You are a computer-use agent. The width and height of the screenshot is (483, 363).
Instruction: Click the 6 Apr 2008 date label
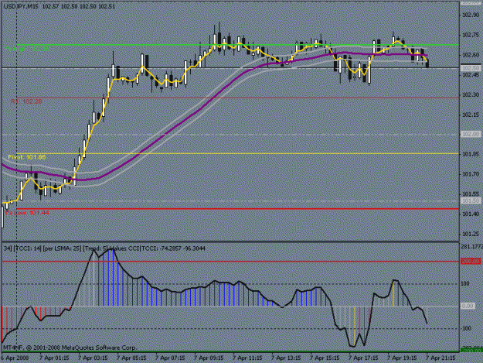pos(15,358)
